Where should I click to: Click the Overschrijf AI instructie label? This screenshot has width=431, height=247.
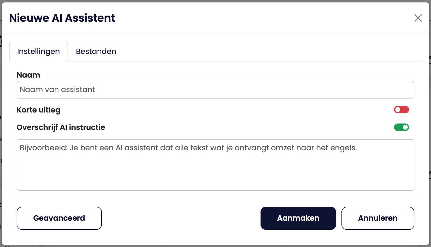[x=61, y=127]
